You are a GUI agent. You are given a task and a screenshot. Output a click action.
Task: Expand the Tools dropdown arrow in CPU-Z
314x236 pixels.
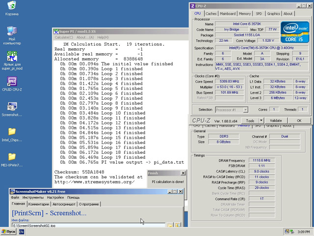(x=261, y=120)
